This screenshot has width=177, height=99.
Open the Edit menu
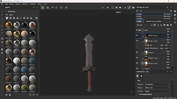pyautogui.click(x=7, y=4)
